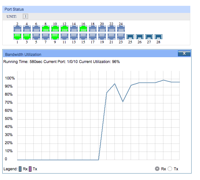Image resolution: width=200 pixels, height=180 pixels.
Task: Select port 13 icon
Action: [74, 37]
